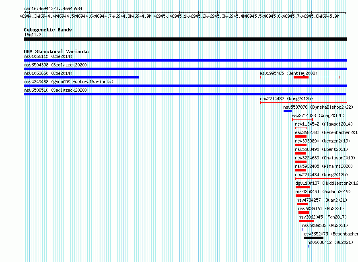
Task: Click the red bar under nsv3350491
Action: [x=303, y=196]
